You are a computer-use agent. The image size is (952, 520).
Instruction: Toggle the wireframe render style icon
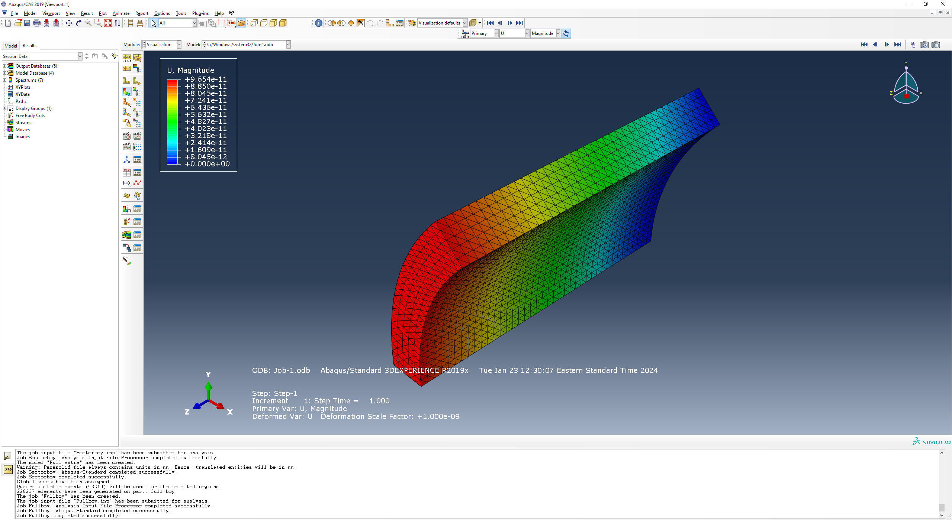coord(254,23)
